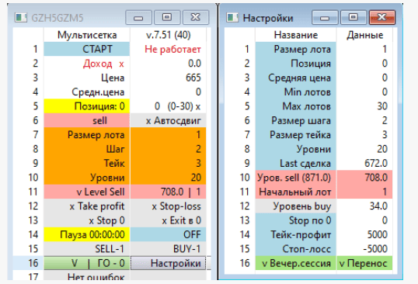Enable x Stop 0 option
This screenshot has height=284, width=418.
tap(87, 220)
